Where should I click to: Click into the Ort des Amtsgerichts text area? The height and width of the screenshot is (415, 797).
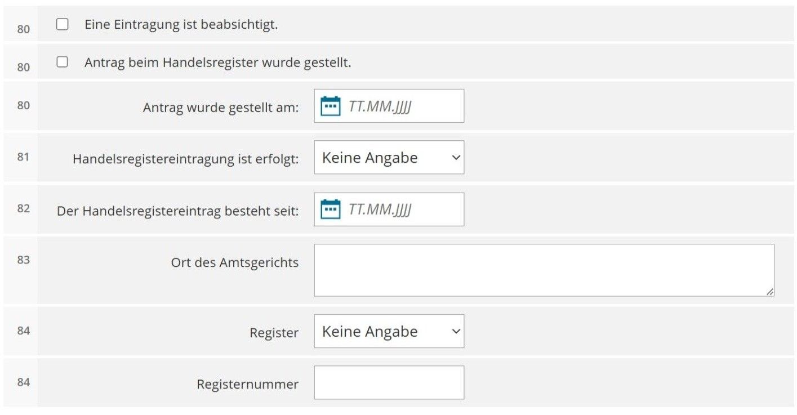coord(544,270)
